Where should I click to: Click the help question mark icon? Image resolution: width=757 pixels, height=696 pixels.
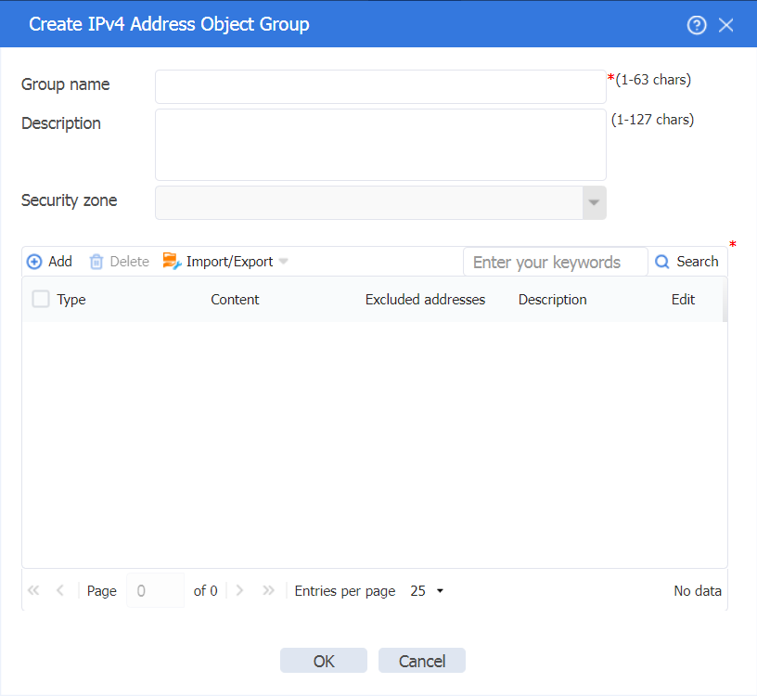(696, 25)
